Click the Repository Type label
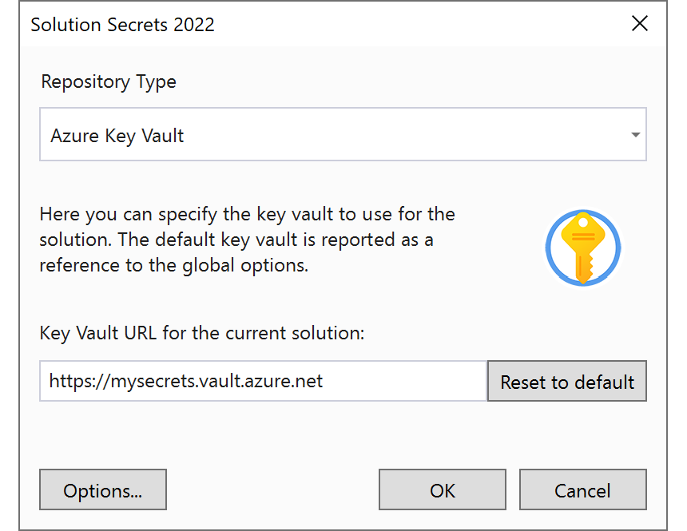This screenshot has height=531, width=687. click(x=109, y=82)
